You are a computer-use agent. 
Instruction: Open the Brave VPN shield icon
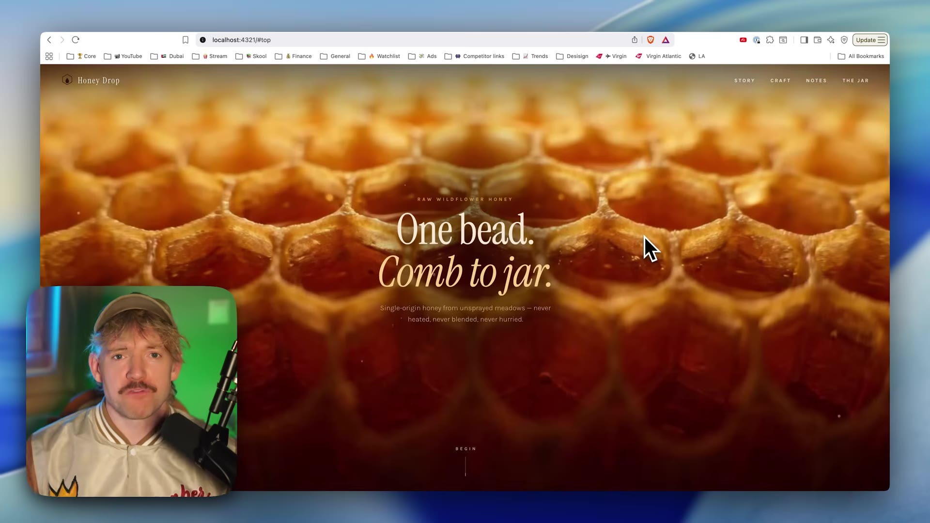point(844,40)
